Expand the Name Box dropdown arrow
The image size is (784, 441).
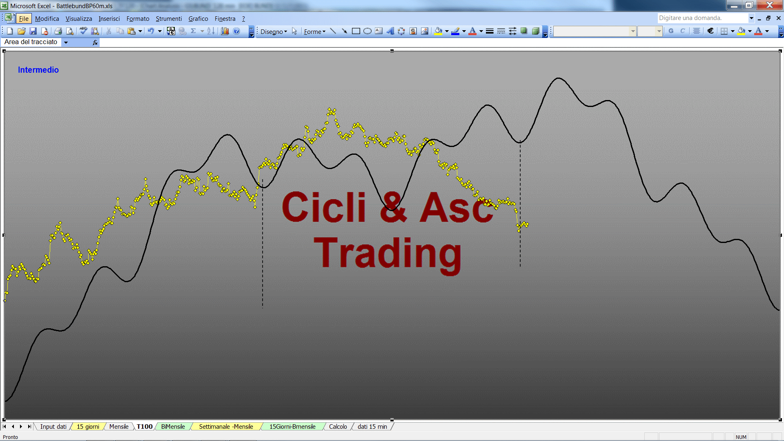tap(66, 42)
